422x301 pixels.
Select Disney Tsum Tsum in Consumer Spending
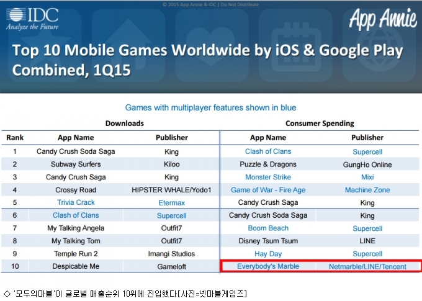click(268, 241)
